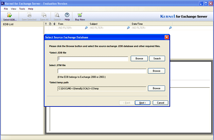Open the View menu
214x140 pixels.
point(14,8)
